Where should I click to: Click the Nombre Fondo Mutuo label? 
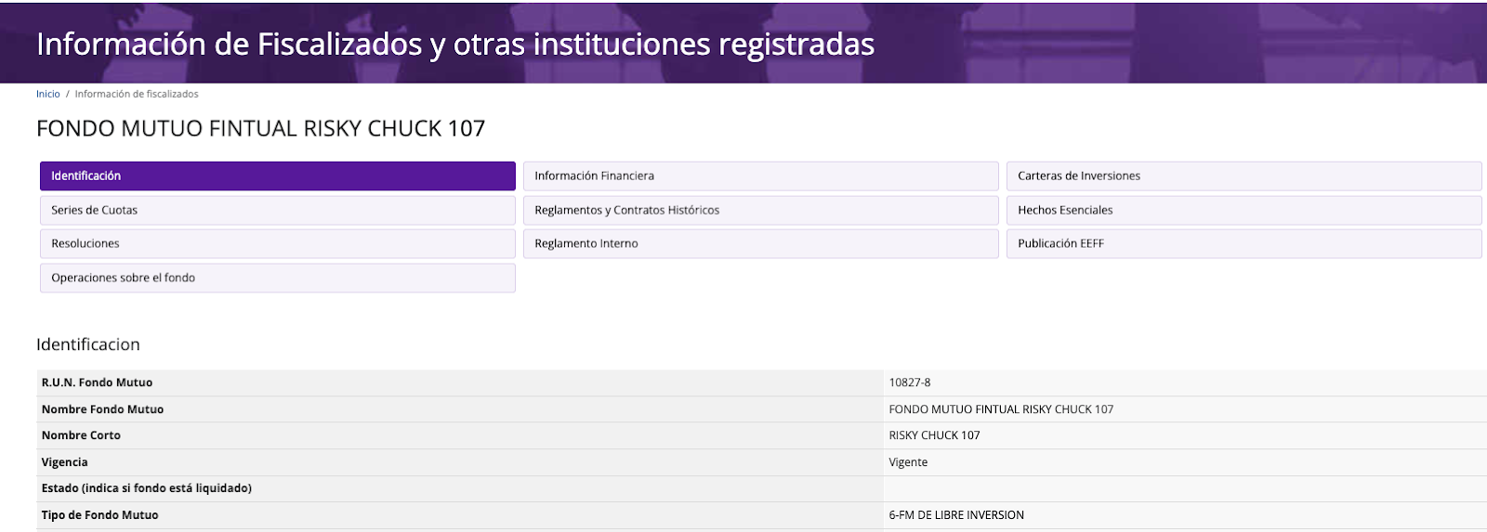pos(102,409)
